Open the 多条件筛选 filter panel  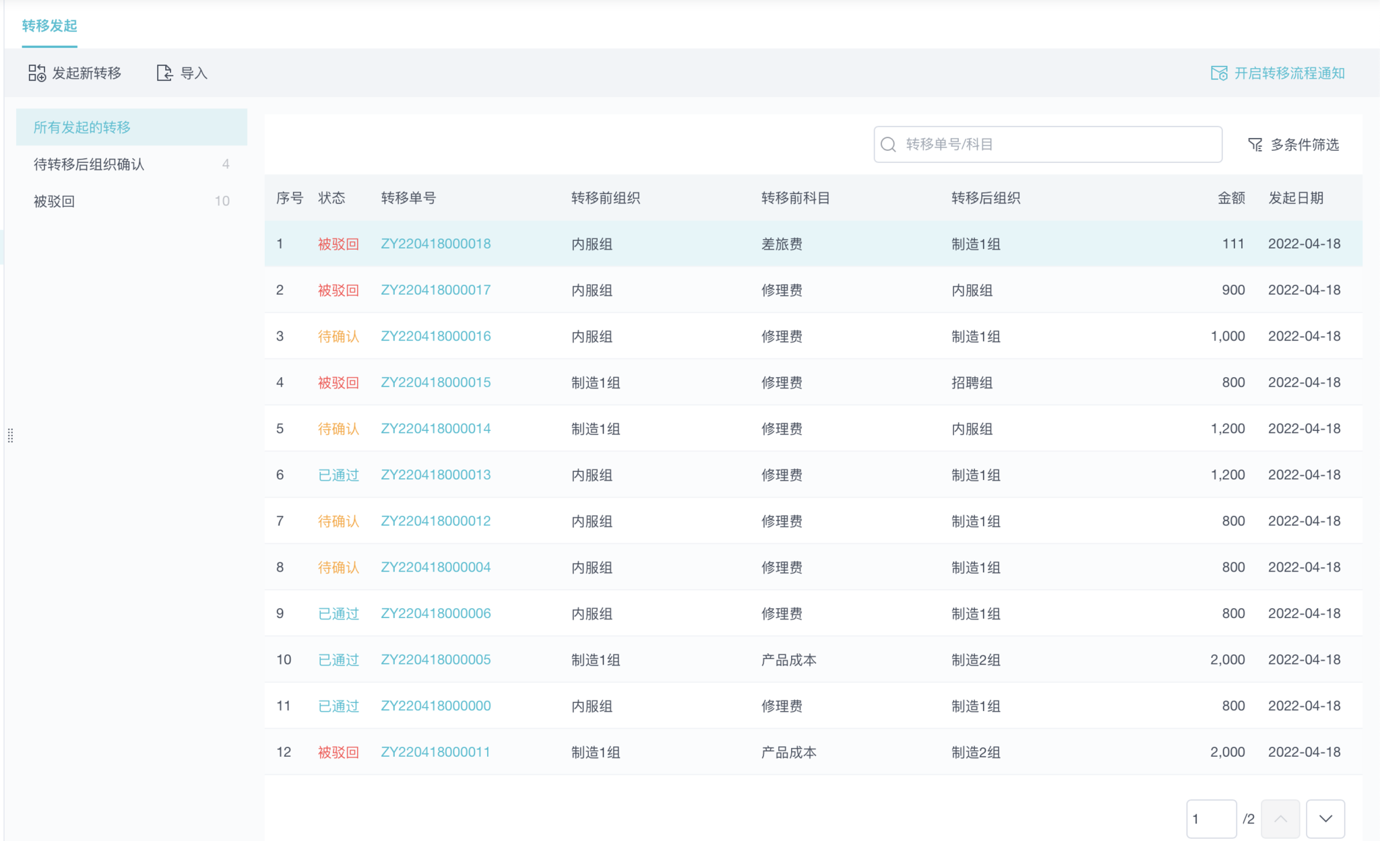click(x=1304, y=144)
